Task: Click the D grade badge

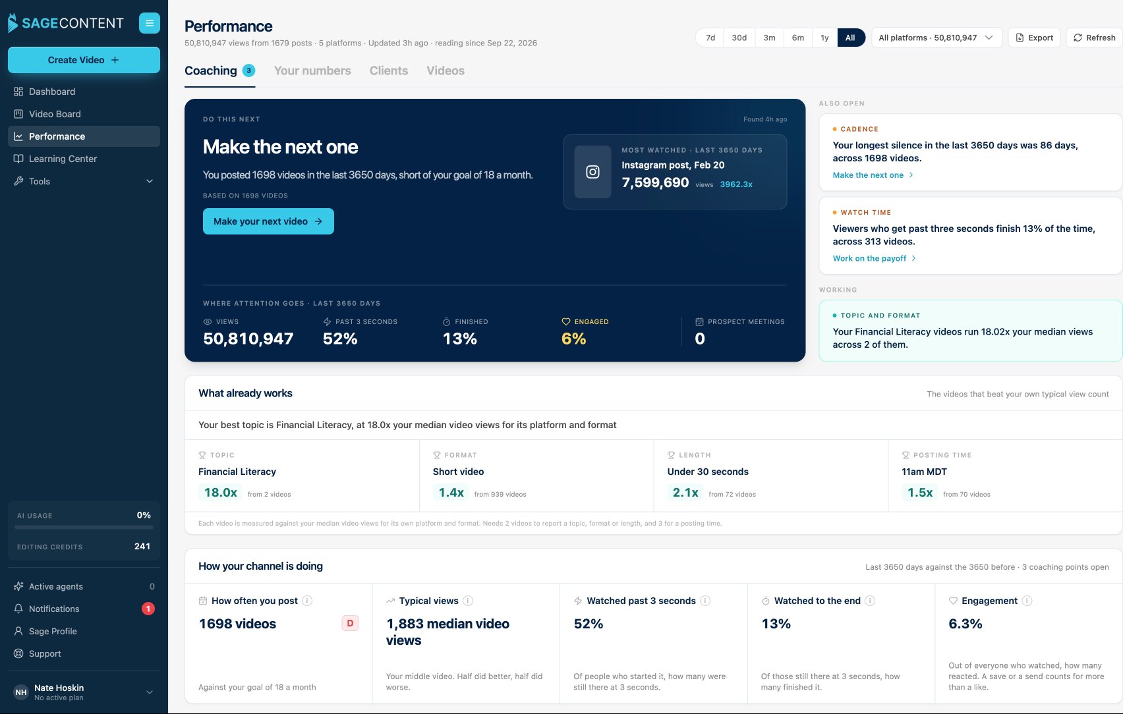Action: [350, 623]
